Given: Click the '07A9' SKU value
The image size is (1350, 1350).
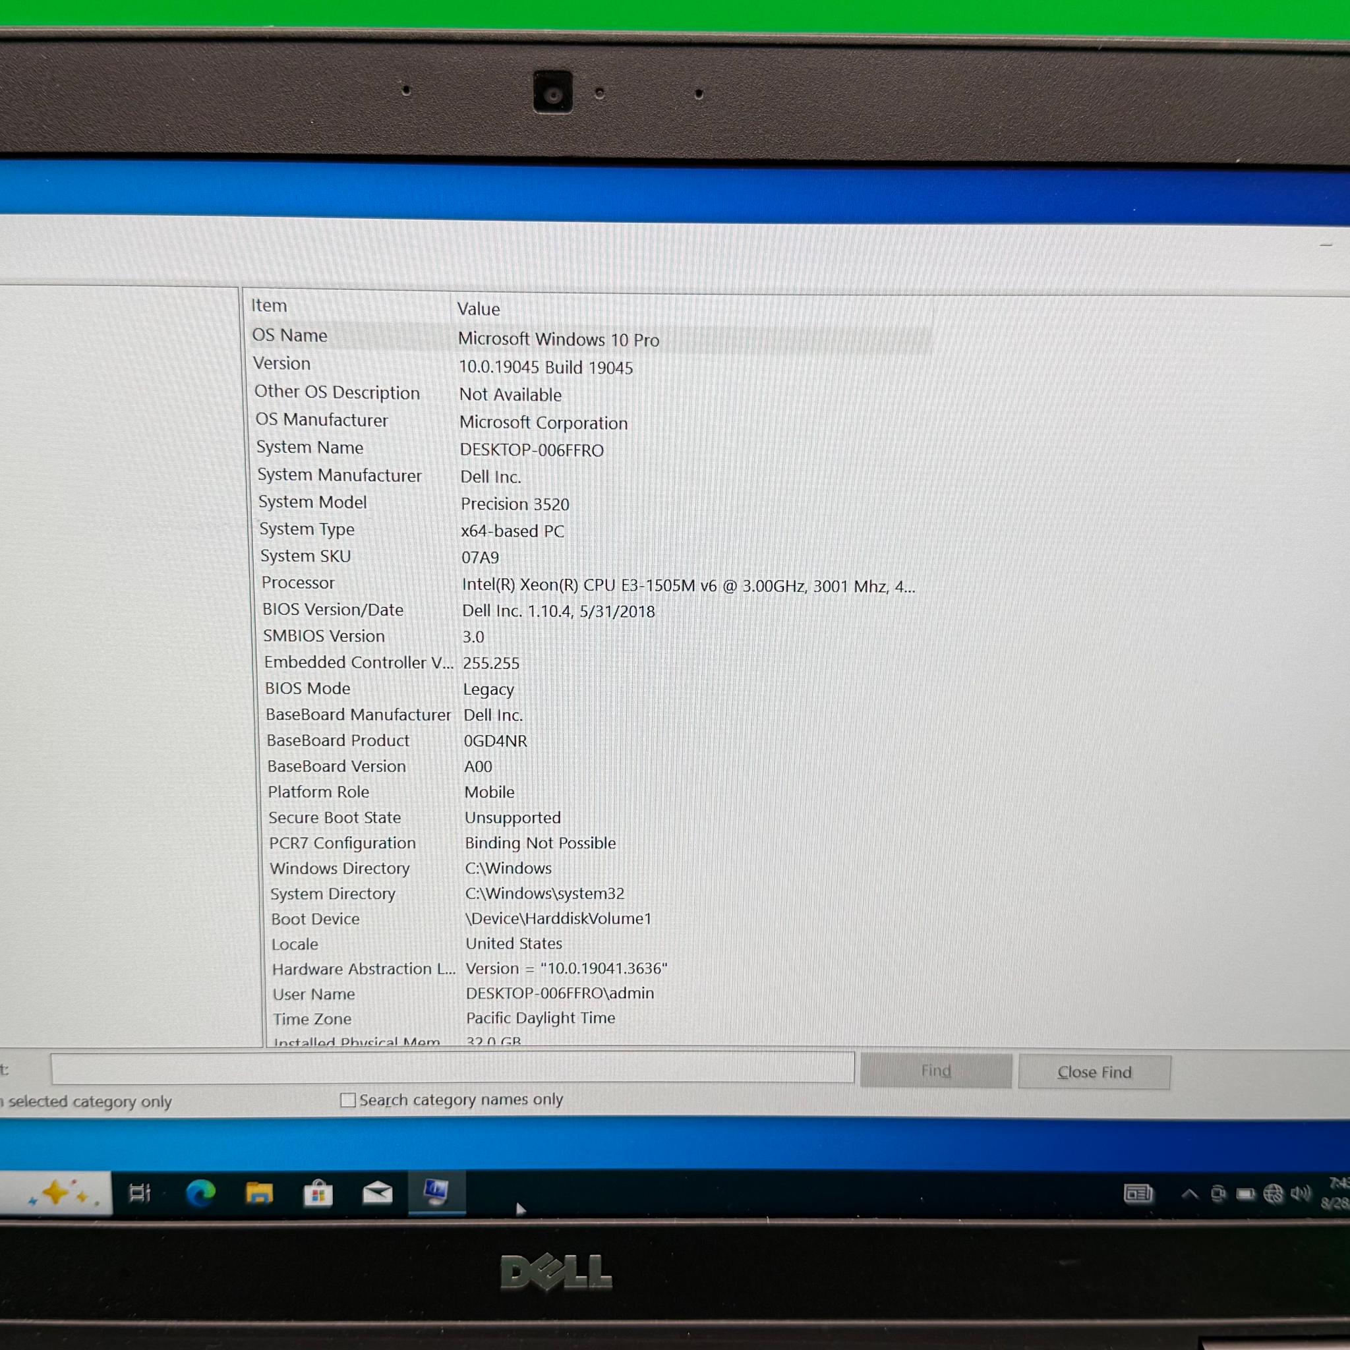Looking at the screenshot, I should pyautogui.click(x=480, y=558).
